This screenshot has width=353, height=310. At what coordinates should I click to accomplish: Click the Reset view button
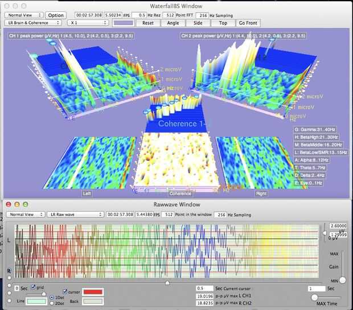(148, 23)
